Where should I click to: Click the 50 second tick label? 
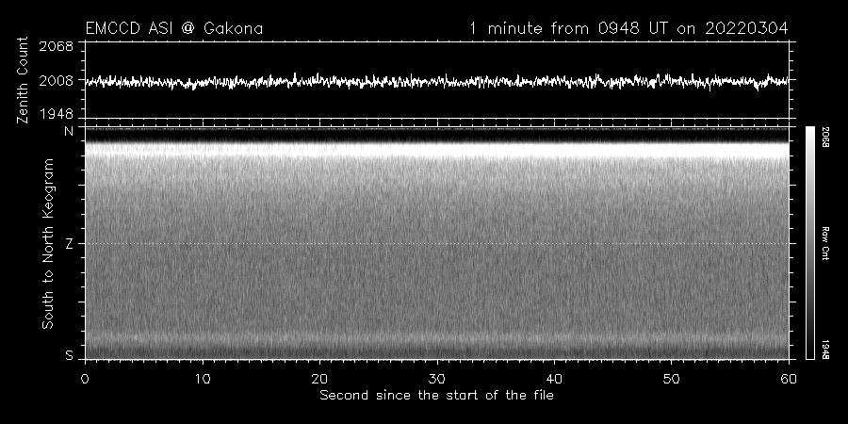[671, 379]
